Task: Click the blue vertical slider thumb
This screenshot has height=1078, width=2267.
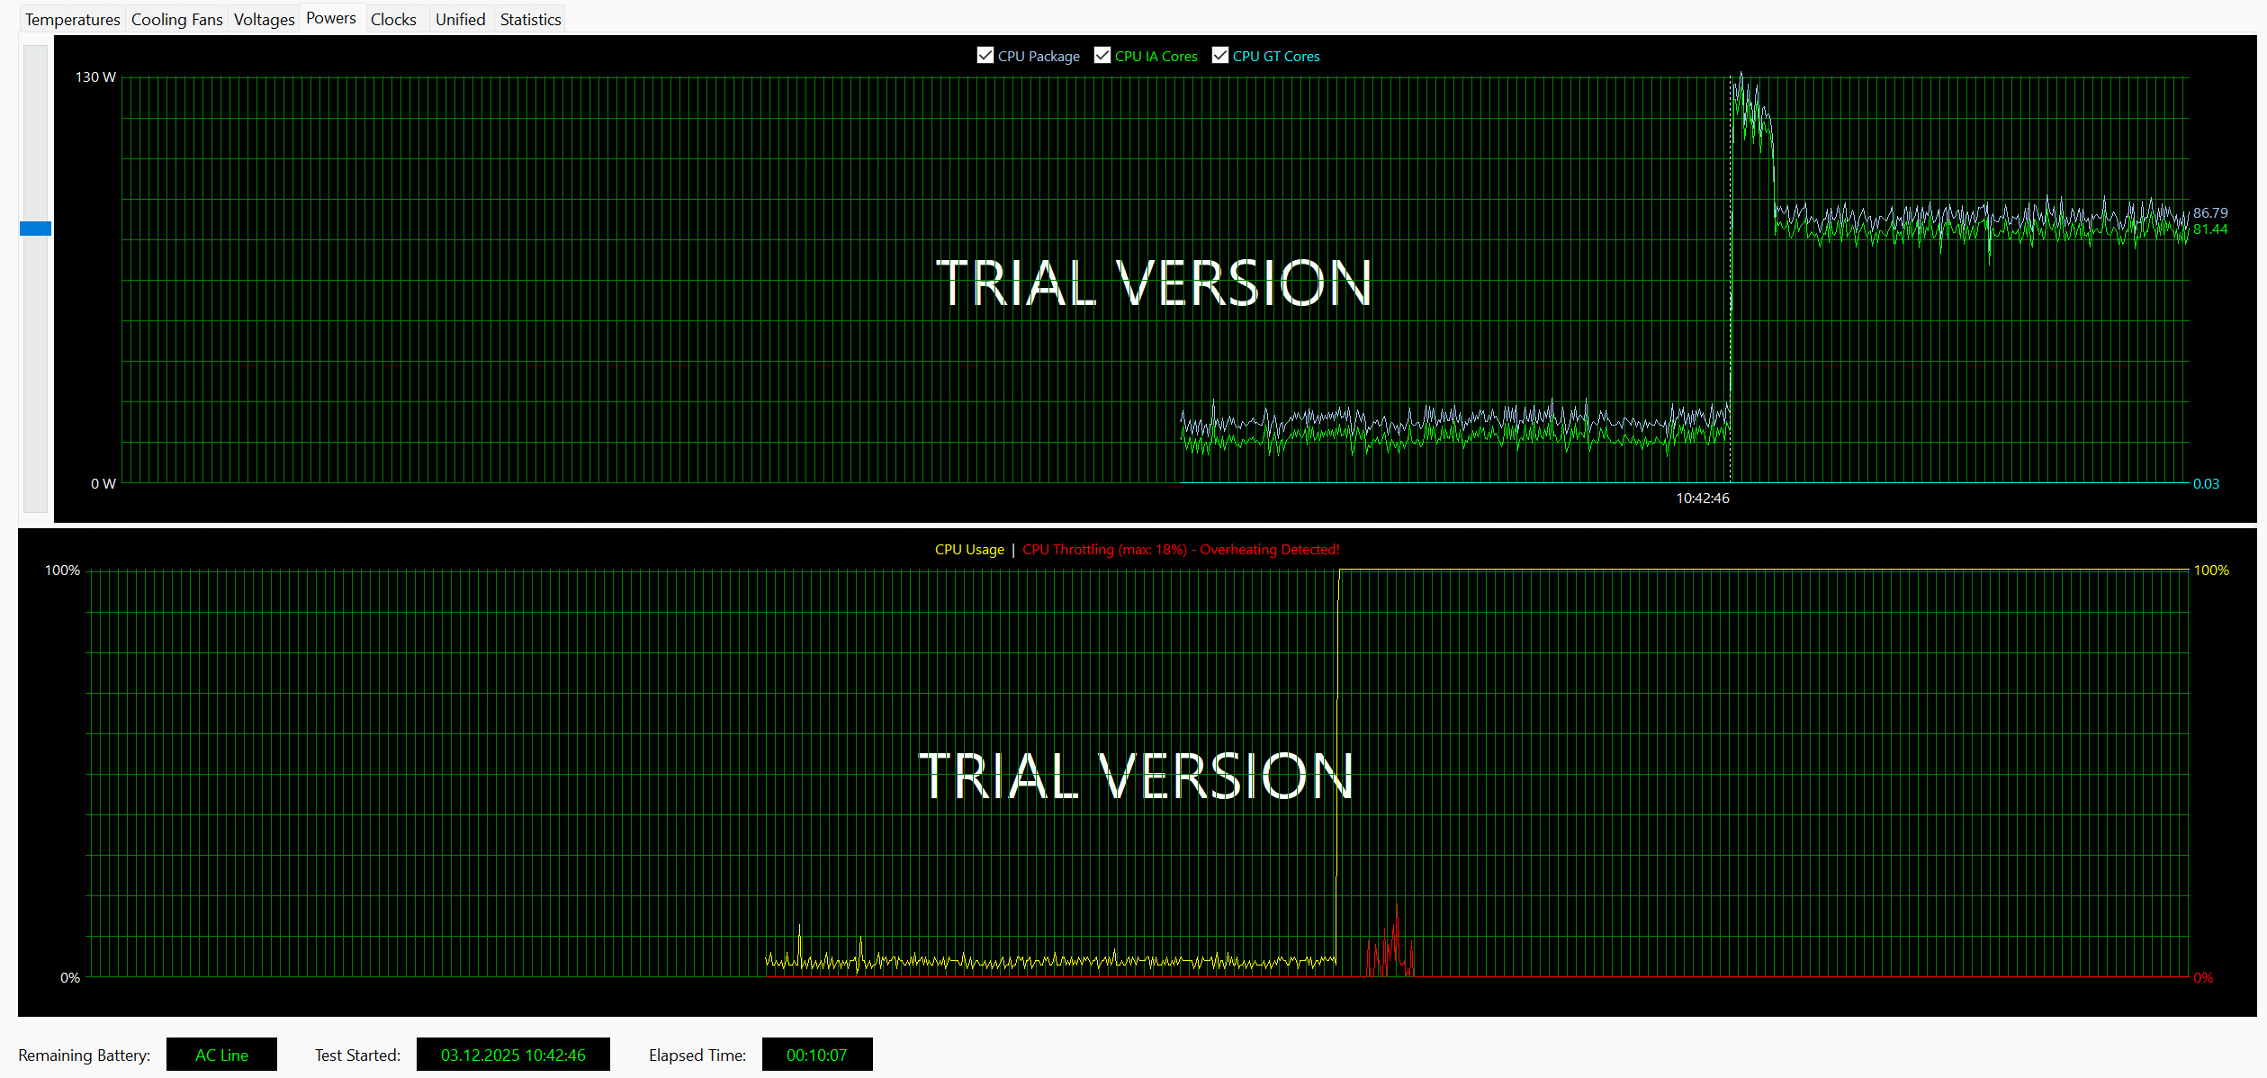Action: tap(35, 229)
